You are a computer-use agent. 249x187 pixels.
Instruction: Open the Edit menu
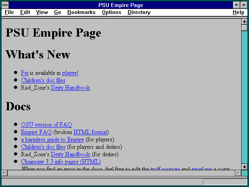coord(25,12)
